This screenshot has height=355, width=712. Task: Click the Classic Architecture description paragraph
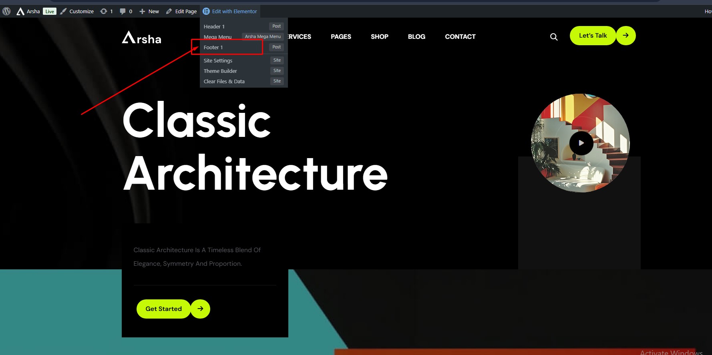click(x=197, y=257)
